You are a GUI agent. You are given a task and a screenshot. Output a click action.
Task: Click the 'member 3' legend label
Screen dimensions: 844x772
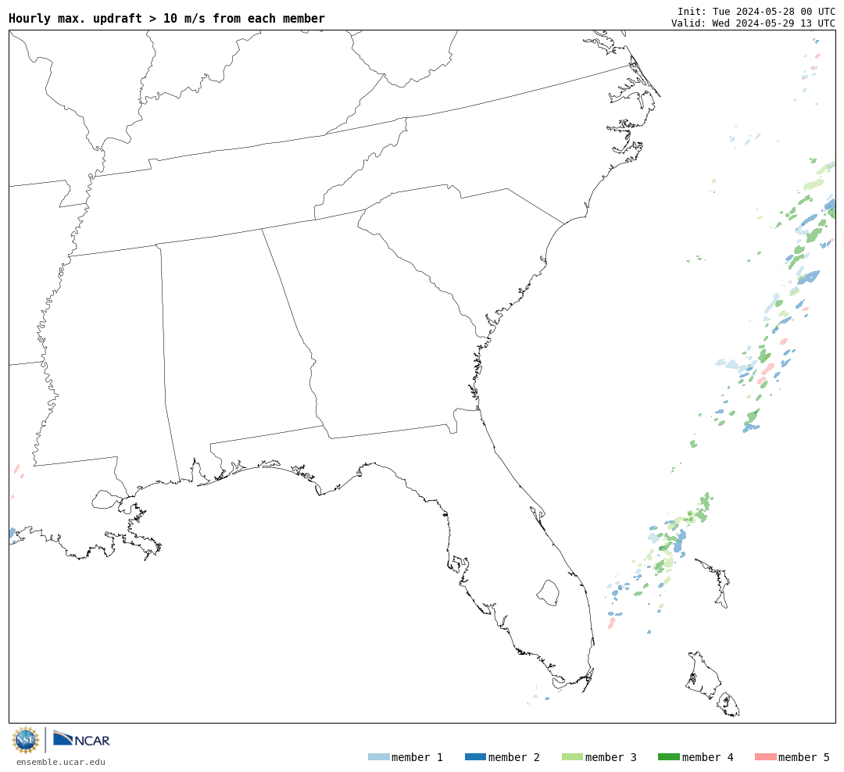[x=611, y=757]
